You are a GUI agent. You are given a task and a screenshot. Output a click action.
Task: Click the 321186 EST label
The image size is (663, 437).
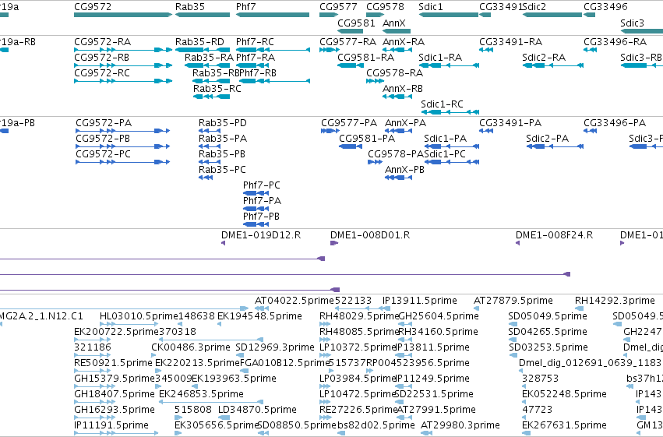[x=93, y=347]
